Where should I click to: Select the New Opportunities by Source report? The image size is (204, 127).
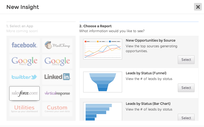[x=186, y=60]
